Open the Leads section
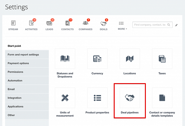Image resolution: width=185 pixels, height=126 pixels. pos(49,25)
